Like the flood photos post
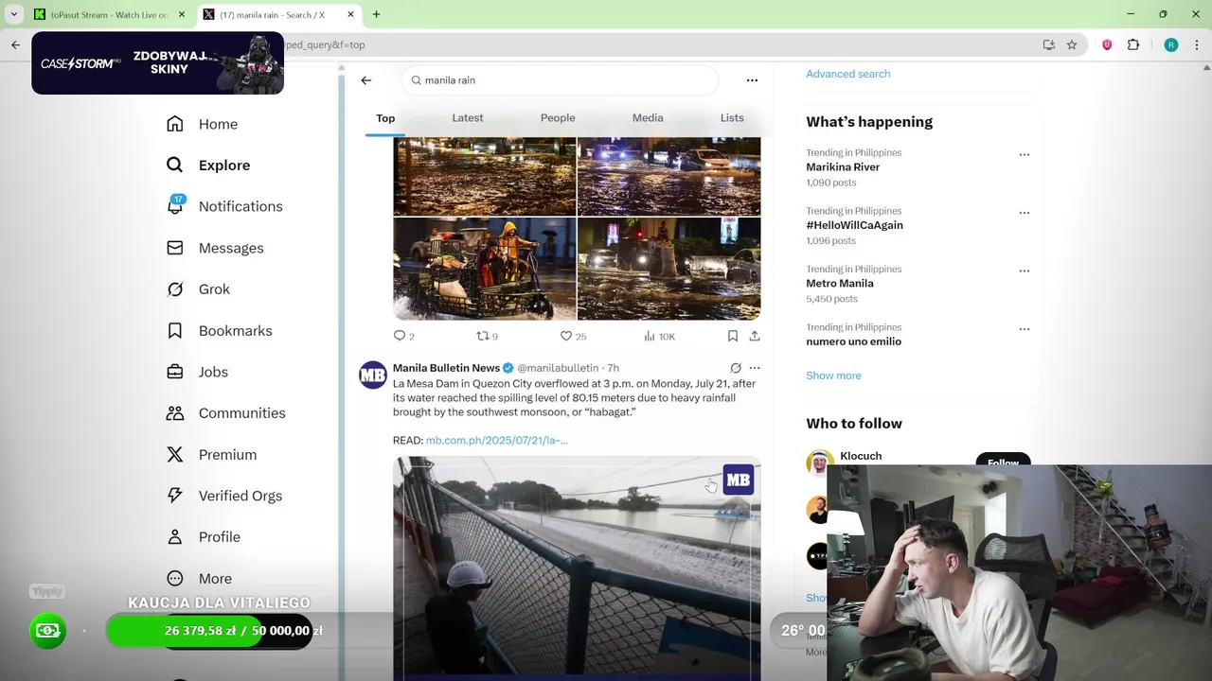This screenshot has width=1212, height=681. 573,336
